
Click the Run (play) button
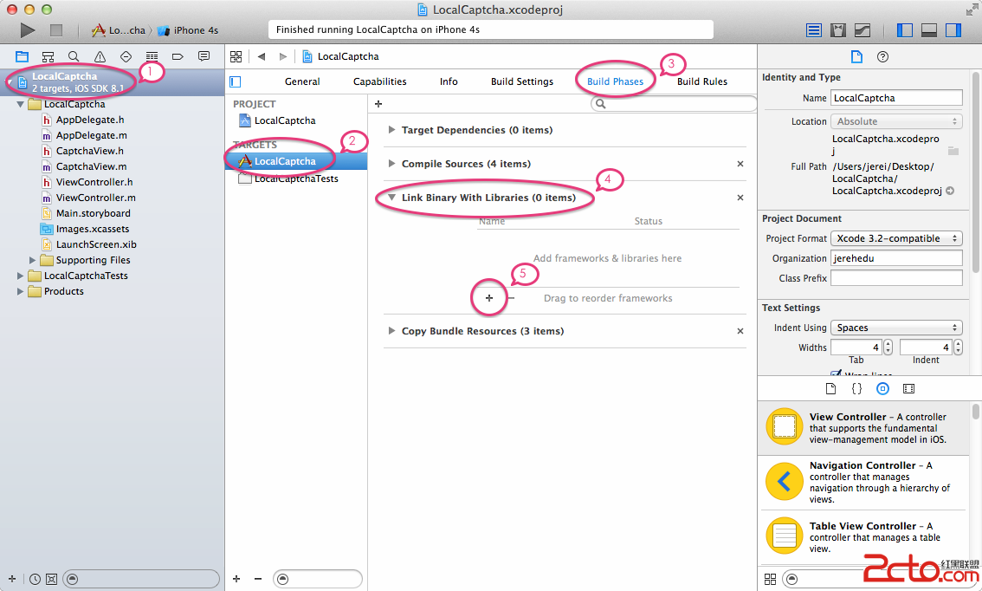coord(28,30)
